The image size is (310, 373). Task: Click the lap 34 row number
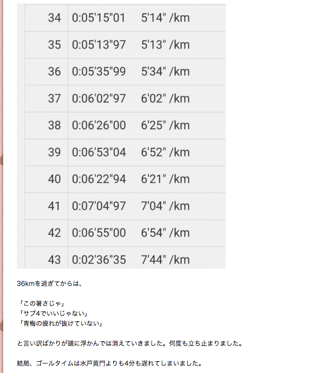coord(54,18)
